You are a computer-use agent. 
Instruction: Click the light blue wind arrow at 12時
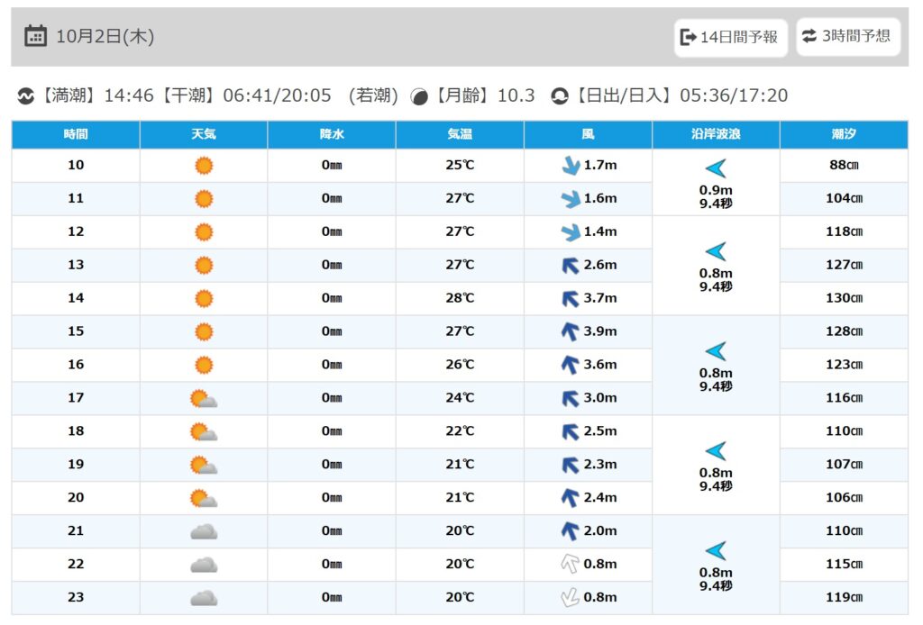(x=570, y=232)
